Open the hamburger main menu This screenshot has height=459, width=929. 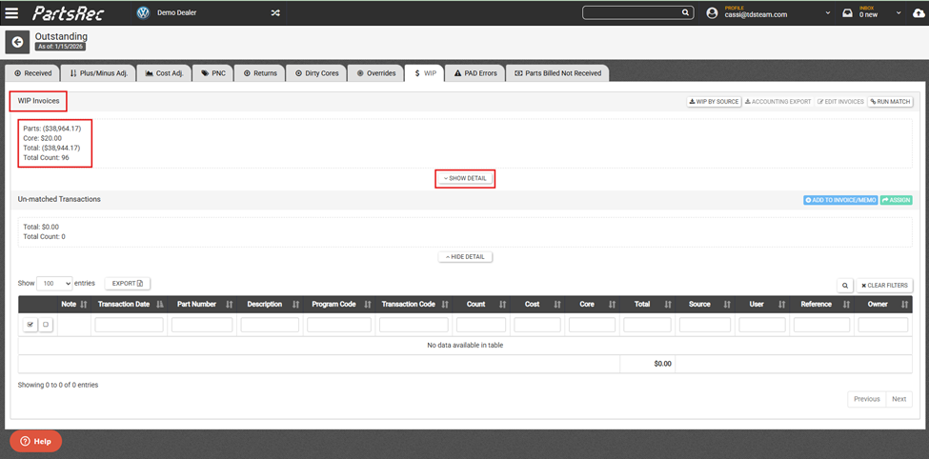pyautogui.click(x=11, y=13)
